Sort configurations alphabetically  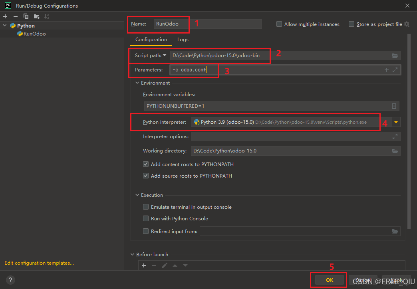47,16
